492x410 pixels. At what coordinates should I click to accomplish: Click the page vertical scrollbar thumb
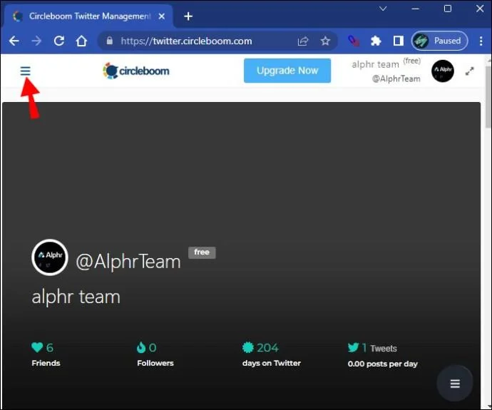(x=488, y=97)
